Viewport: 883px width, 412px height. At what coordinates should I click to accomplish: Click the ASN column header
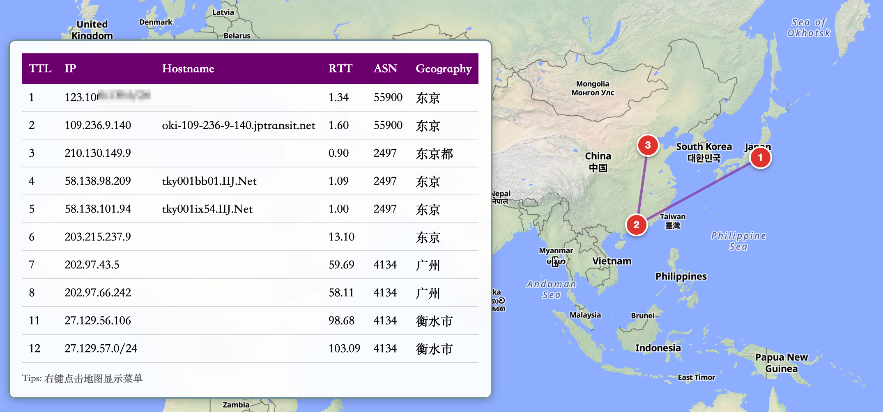[x=385, y=69]
